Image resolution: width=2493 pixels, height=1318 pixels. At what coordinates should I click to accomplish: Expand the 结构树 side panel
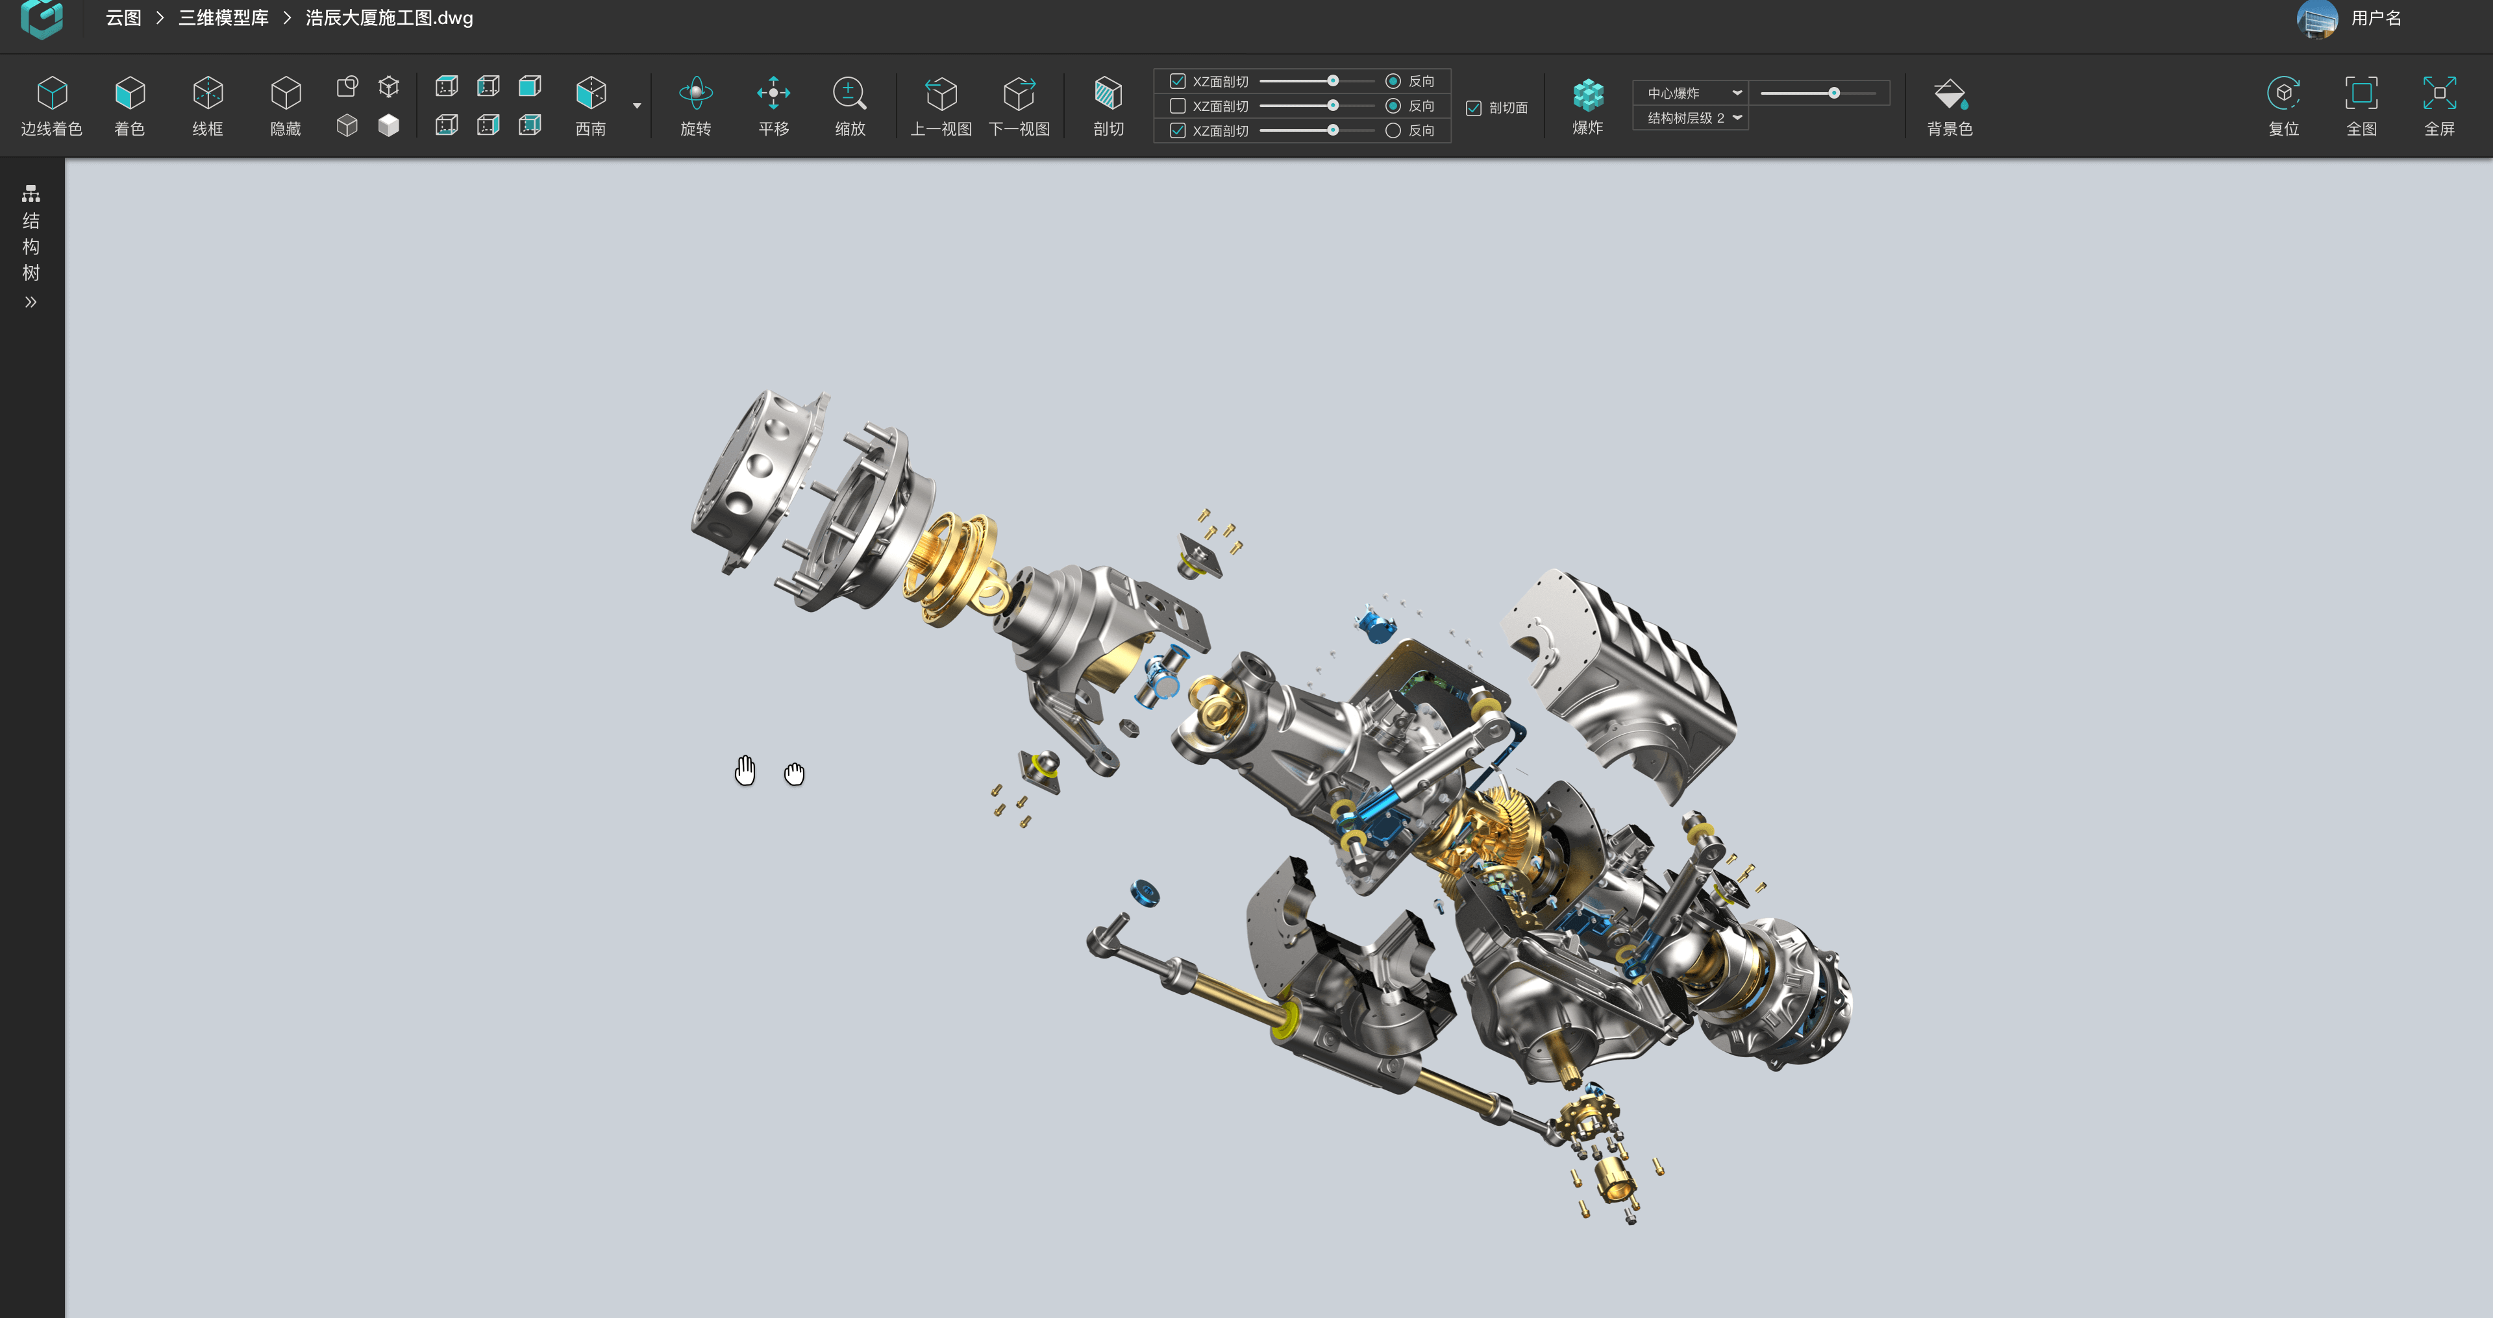31,302
